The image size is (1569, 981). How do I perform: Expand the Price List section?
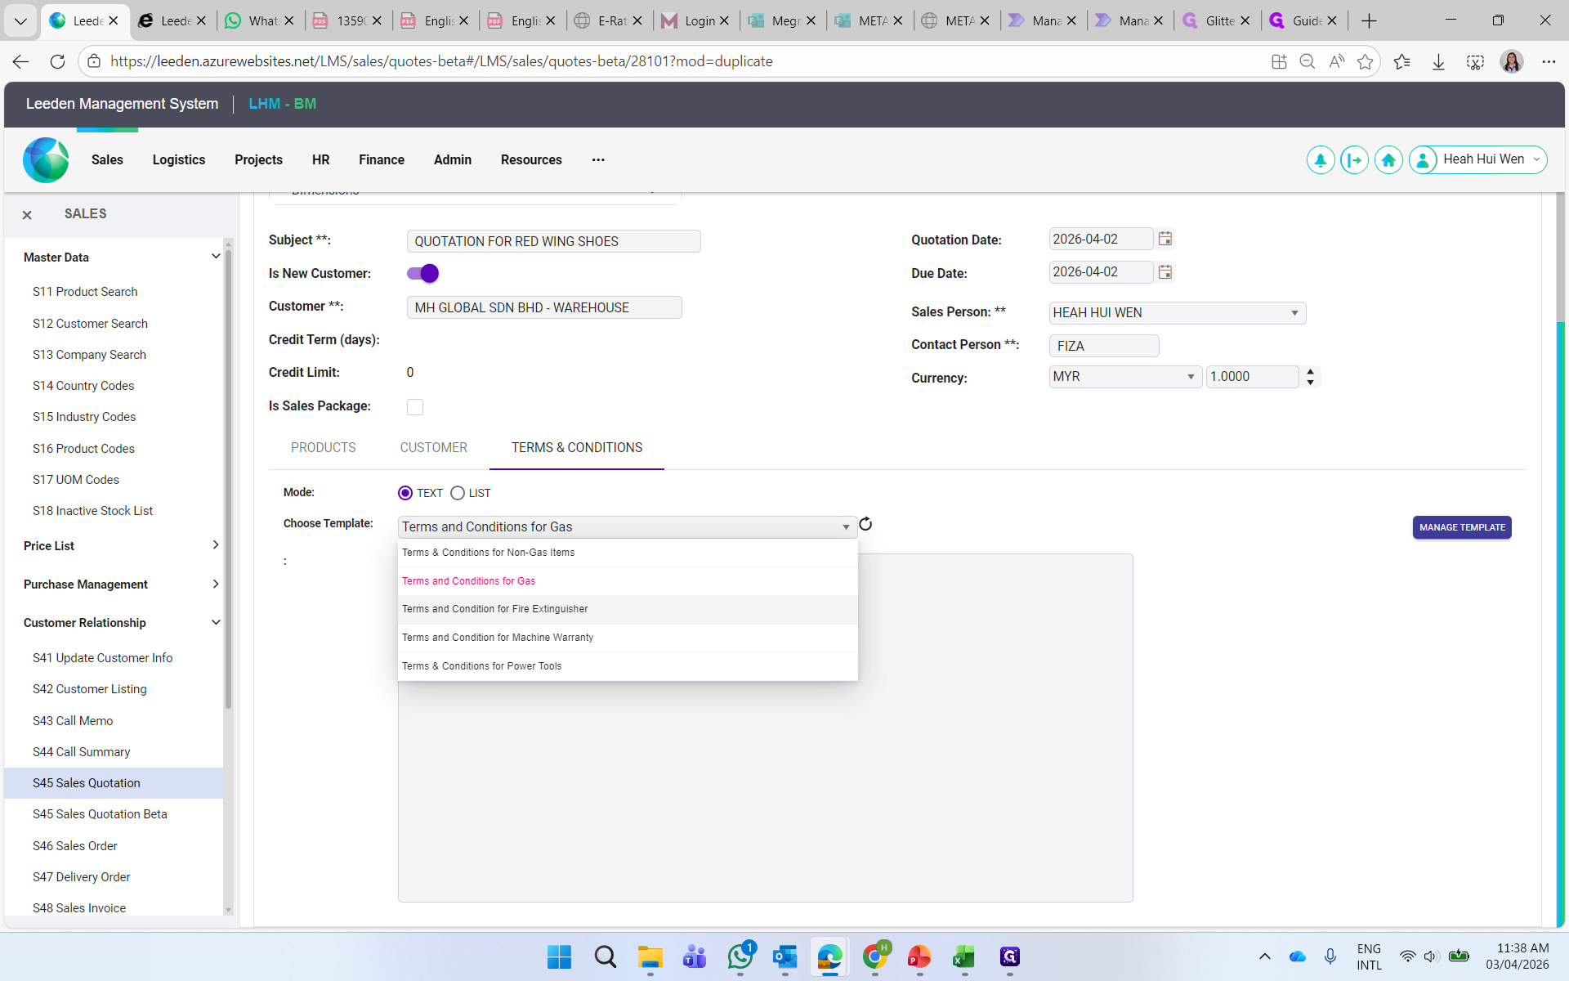click(216, 545)
